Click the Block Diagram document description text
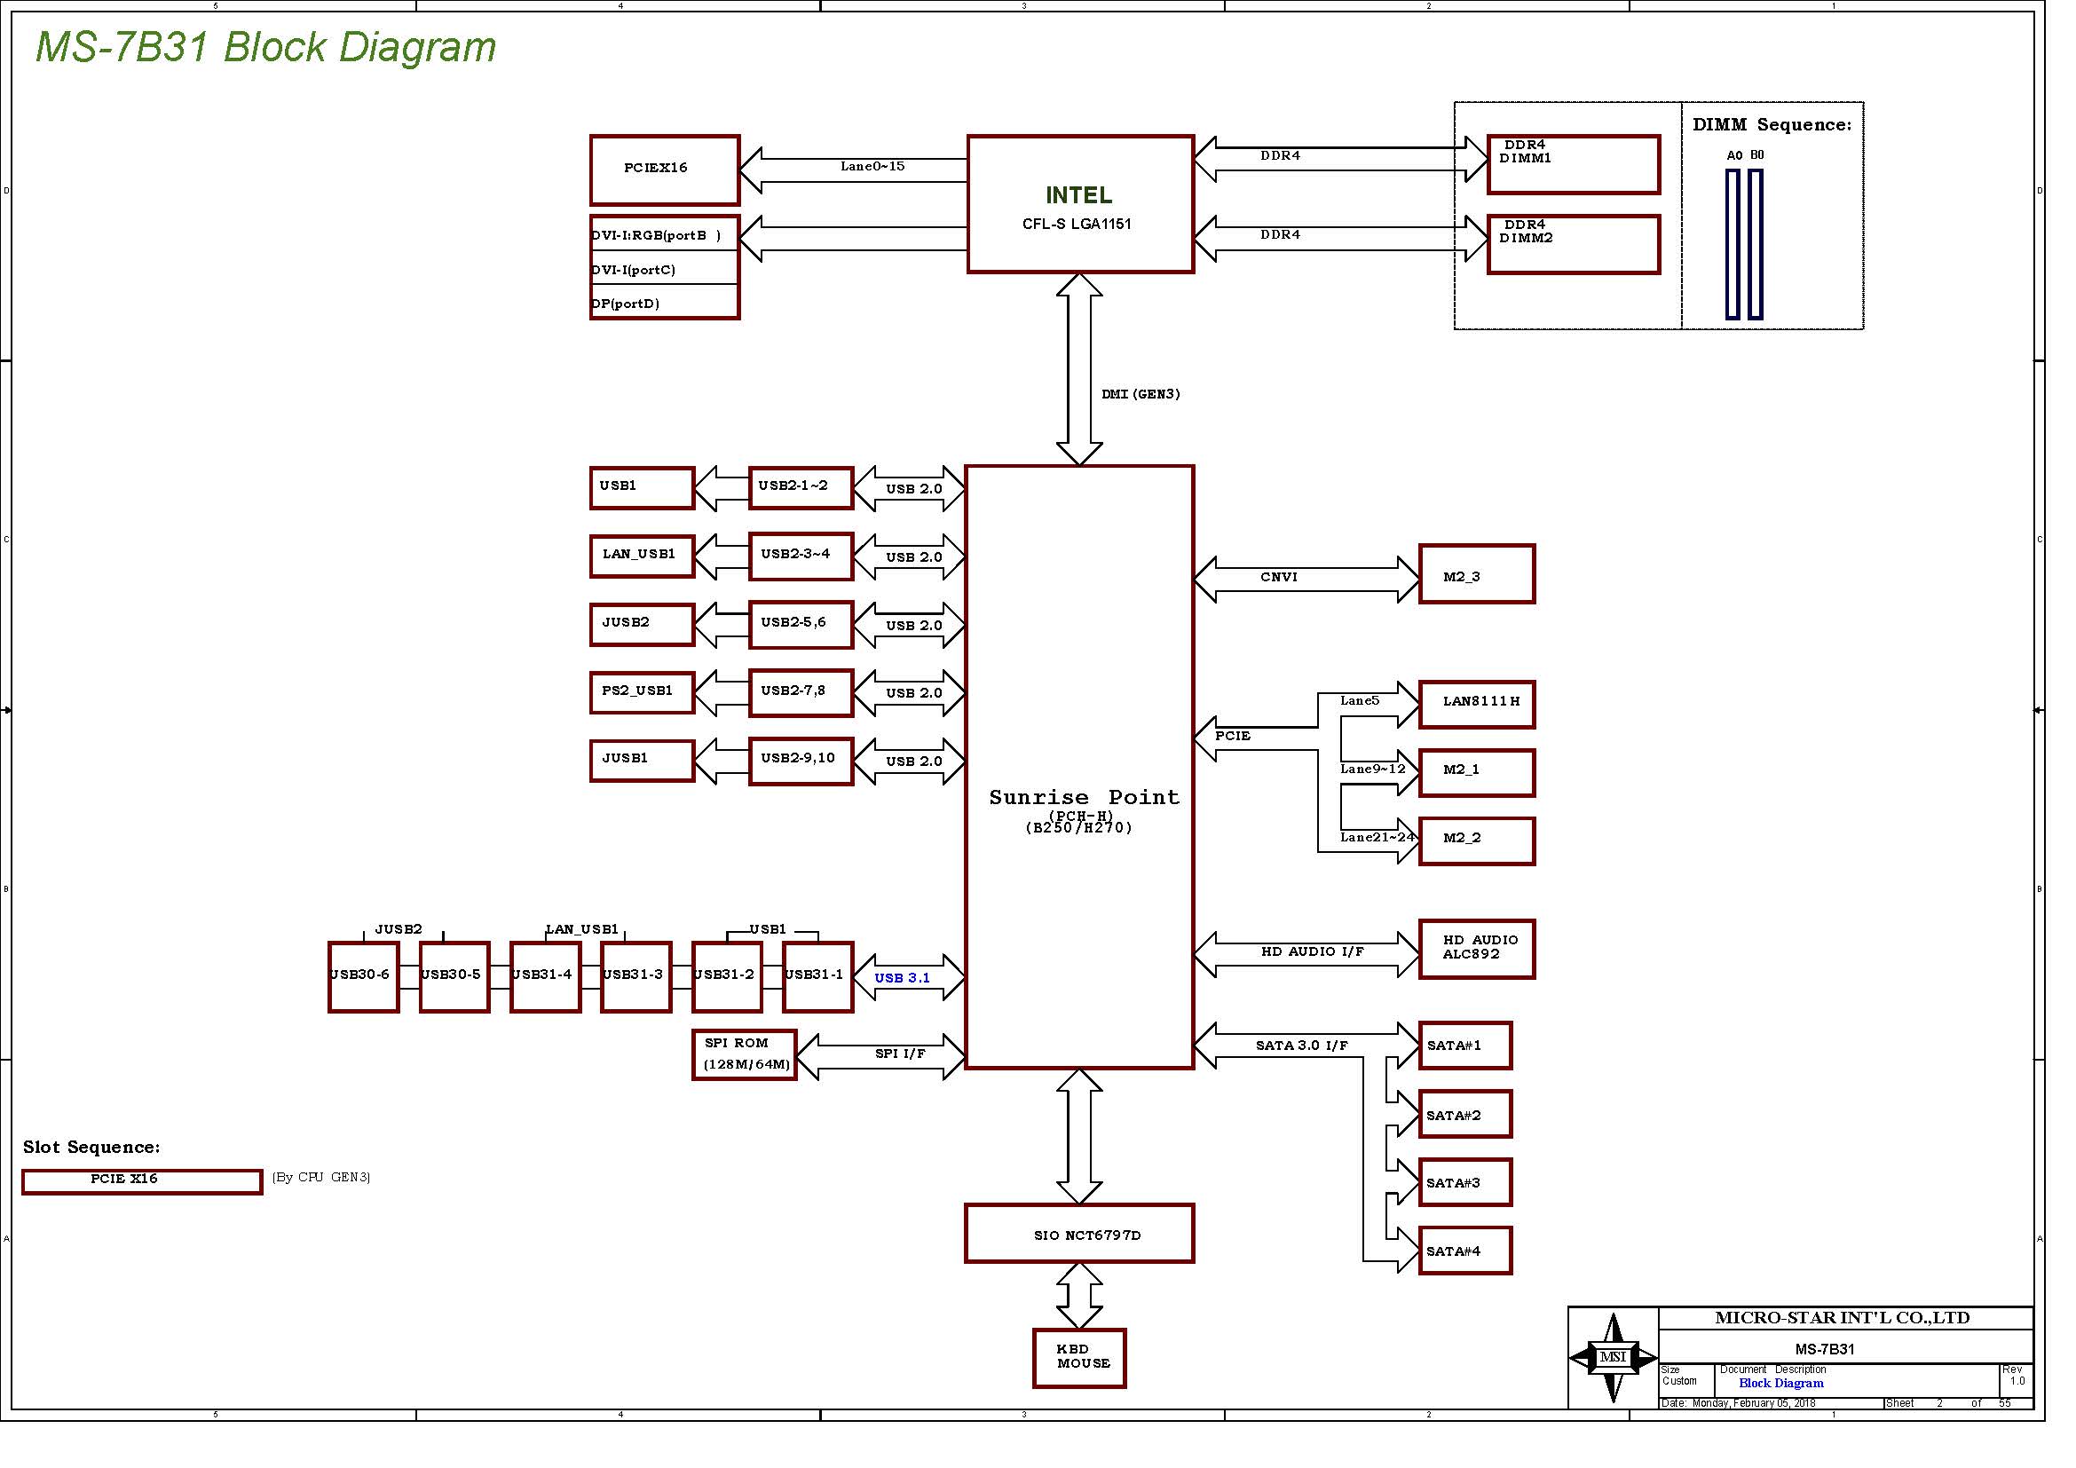 click(x=1780, y=1383)
